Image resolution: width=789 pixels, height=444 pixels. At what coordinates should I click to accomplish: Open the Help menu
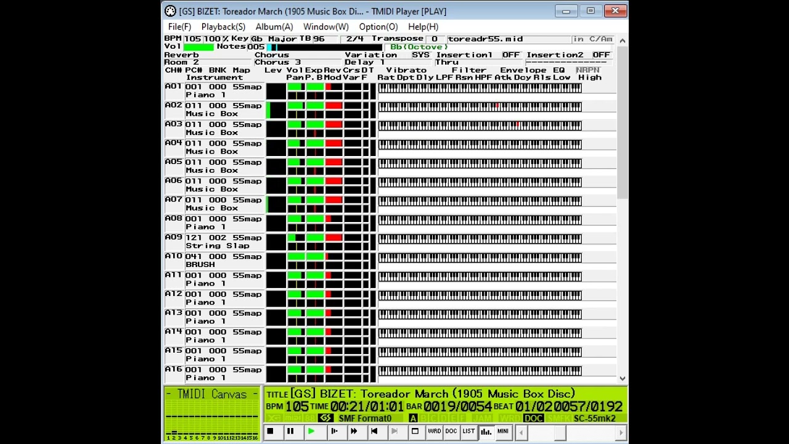click(423, 27)
